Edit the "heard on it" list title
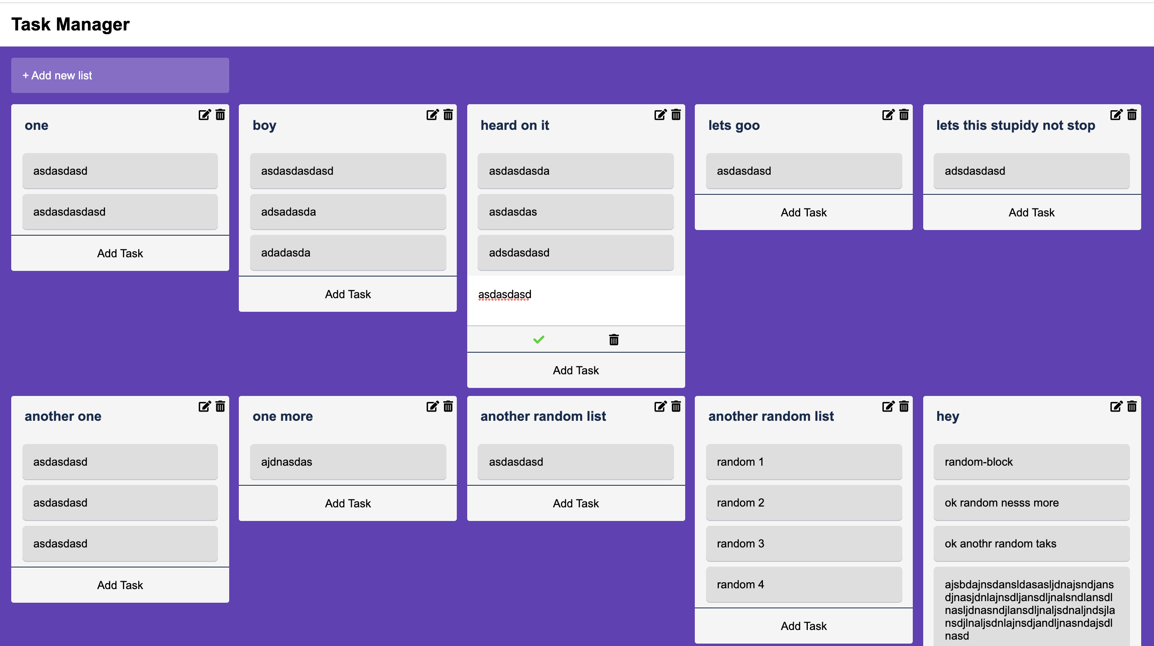This screenshot has height=646, width=1154. pos(660,115)
